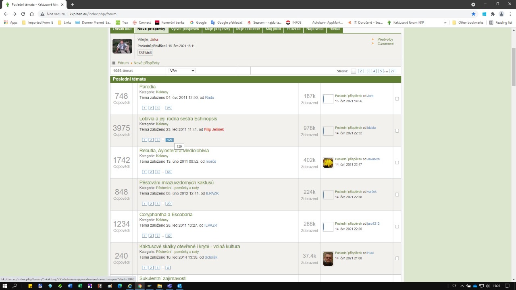
Task: Expand the hidden bookmarks overflow chevron
Action: (445, 23)
